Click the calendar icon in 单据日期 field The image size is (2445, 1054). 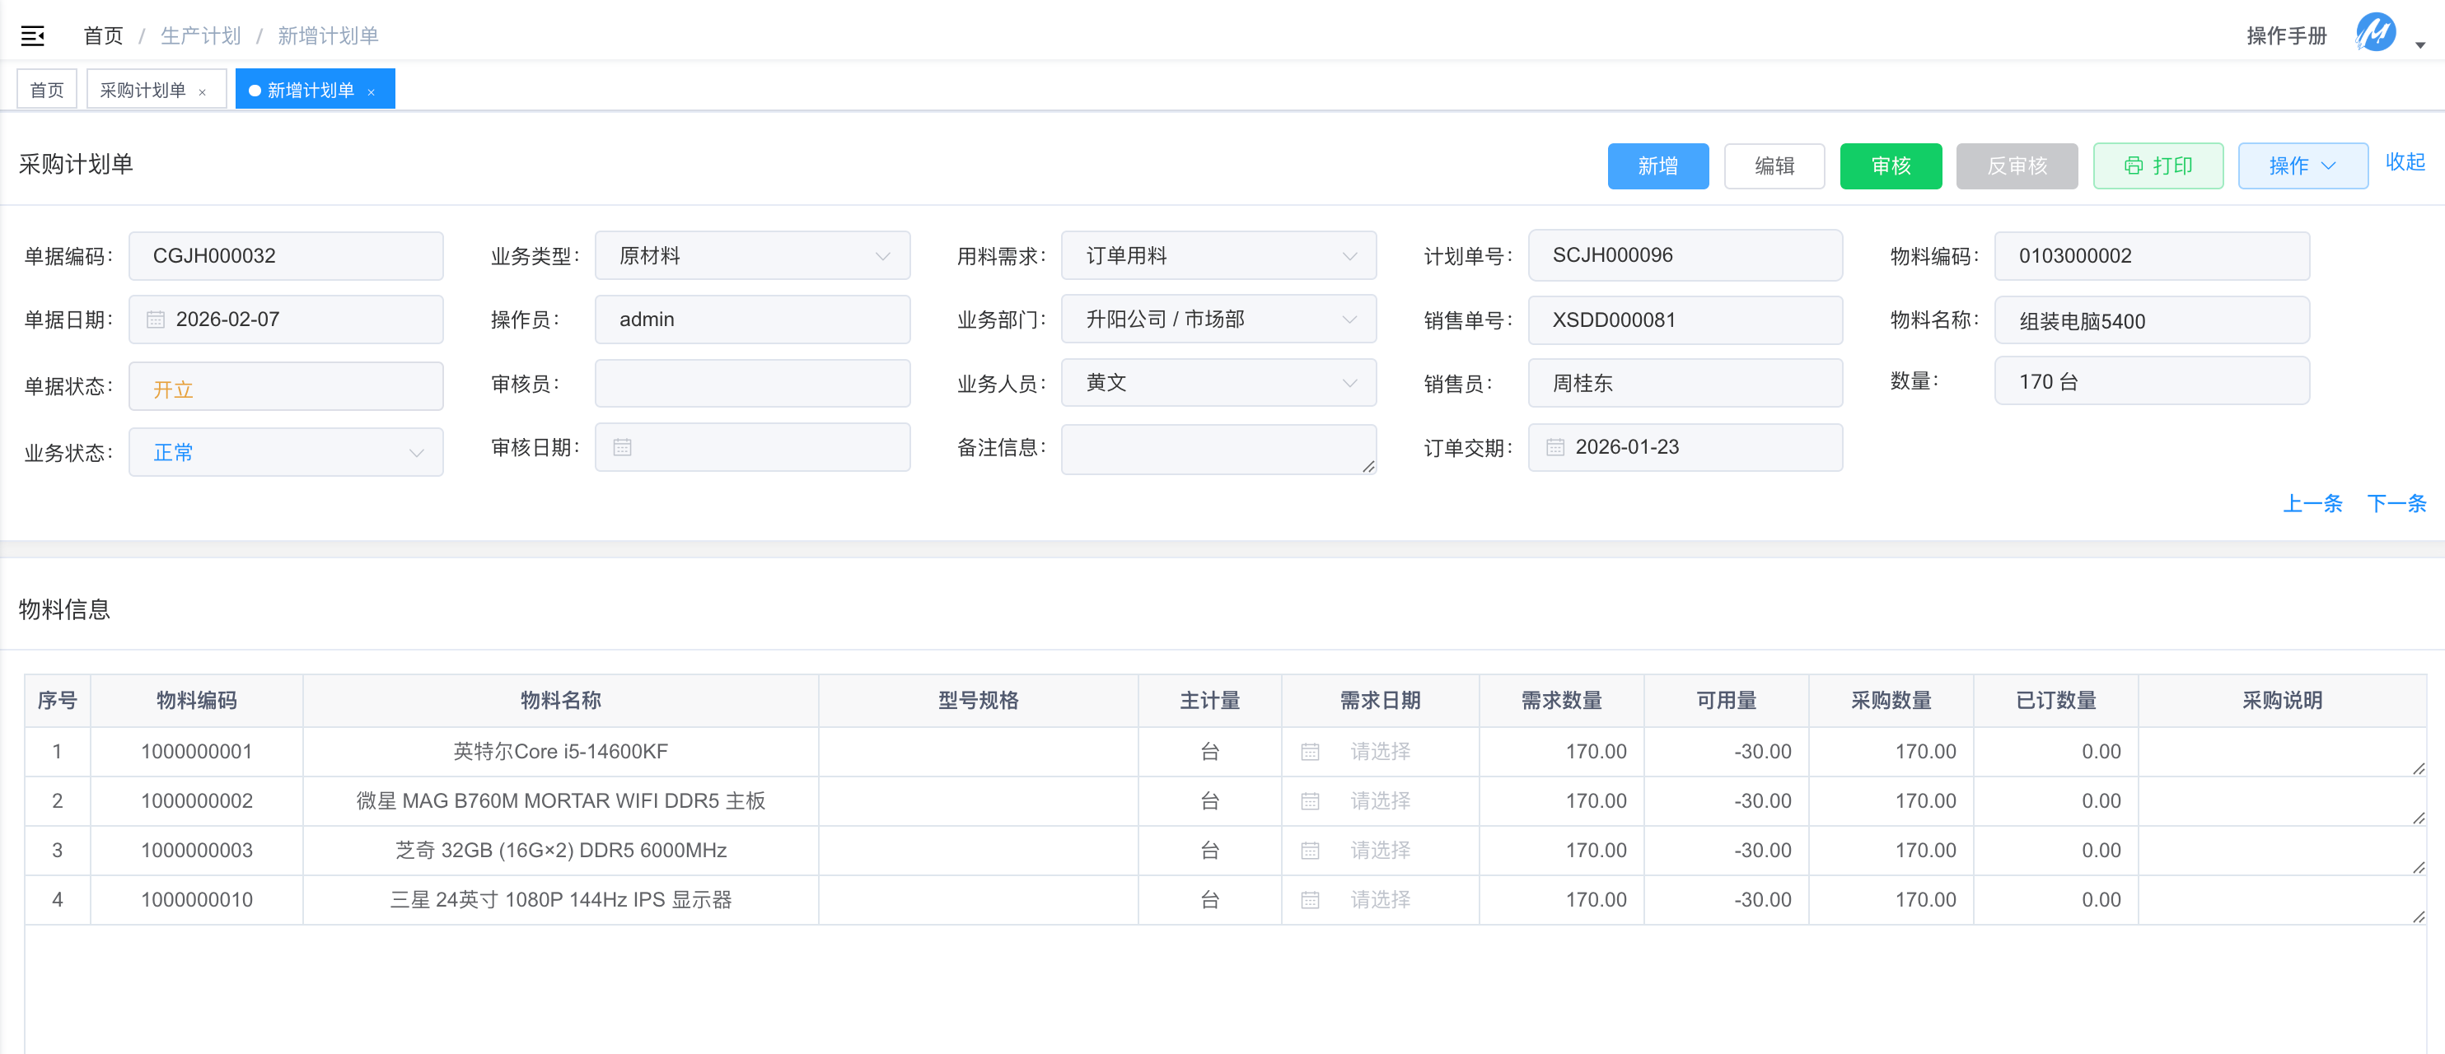(156, 319)
